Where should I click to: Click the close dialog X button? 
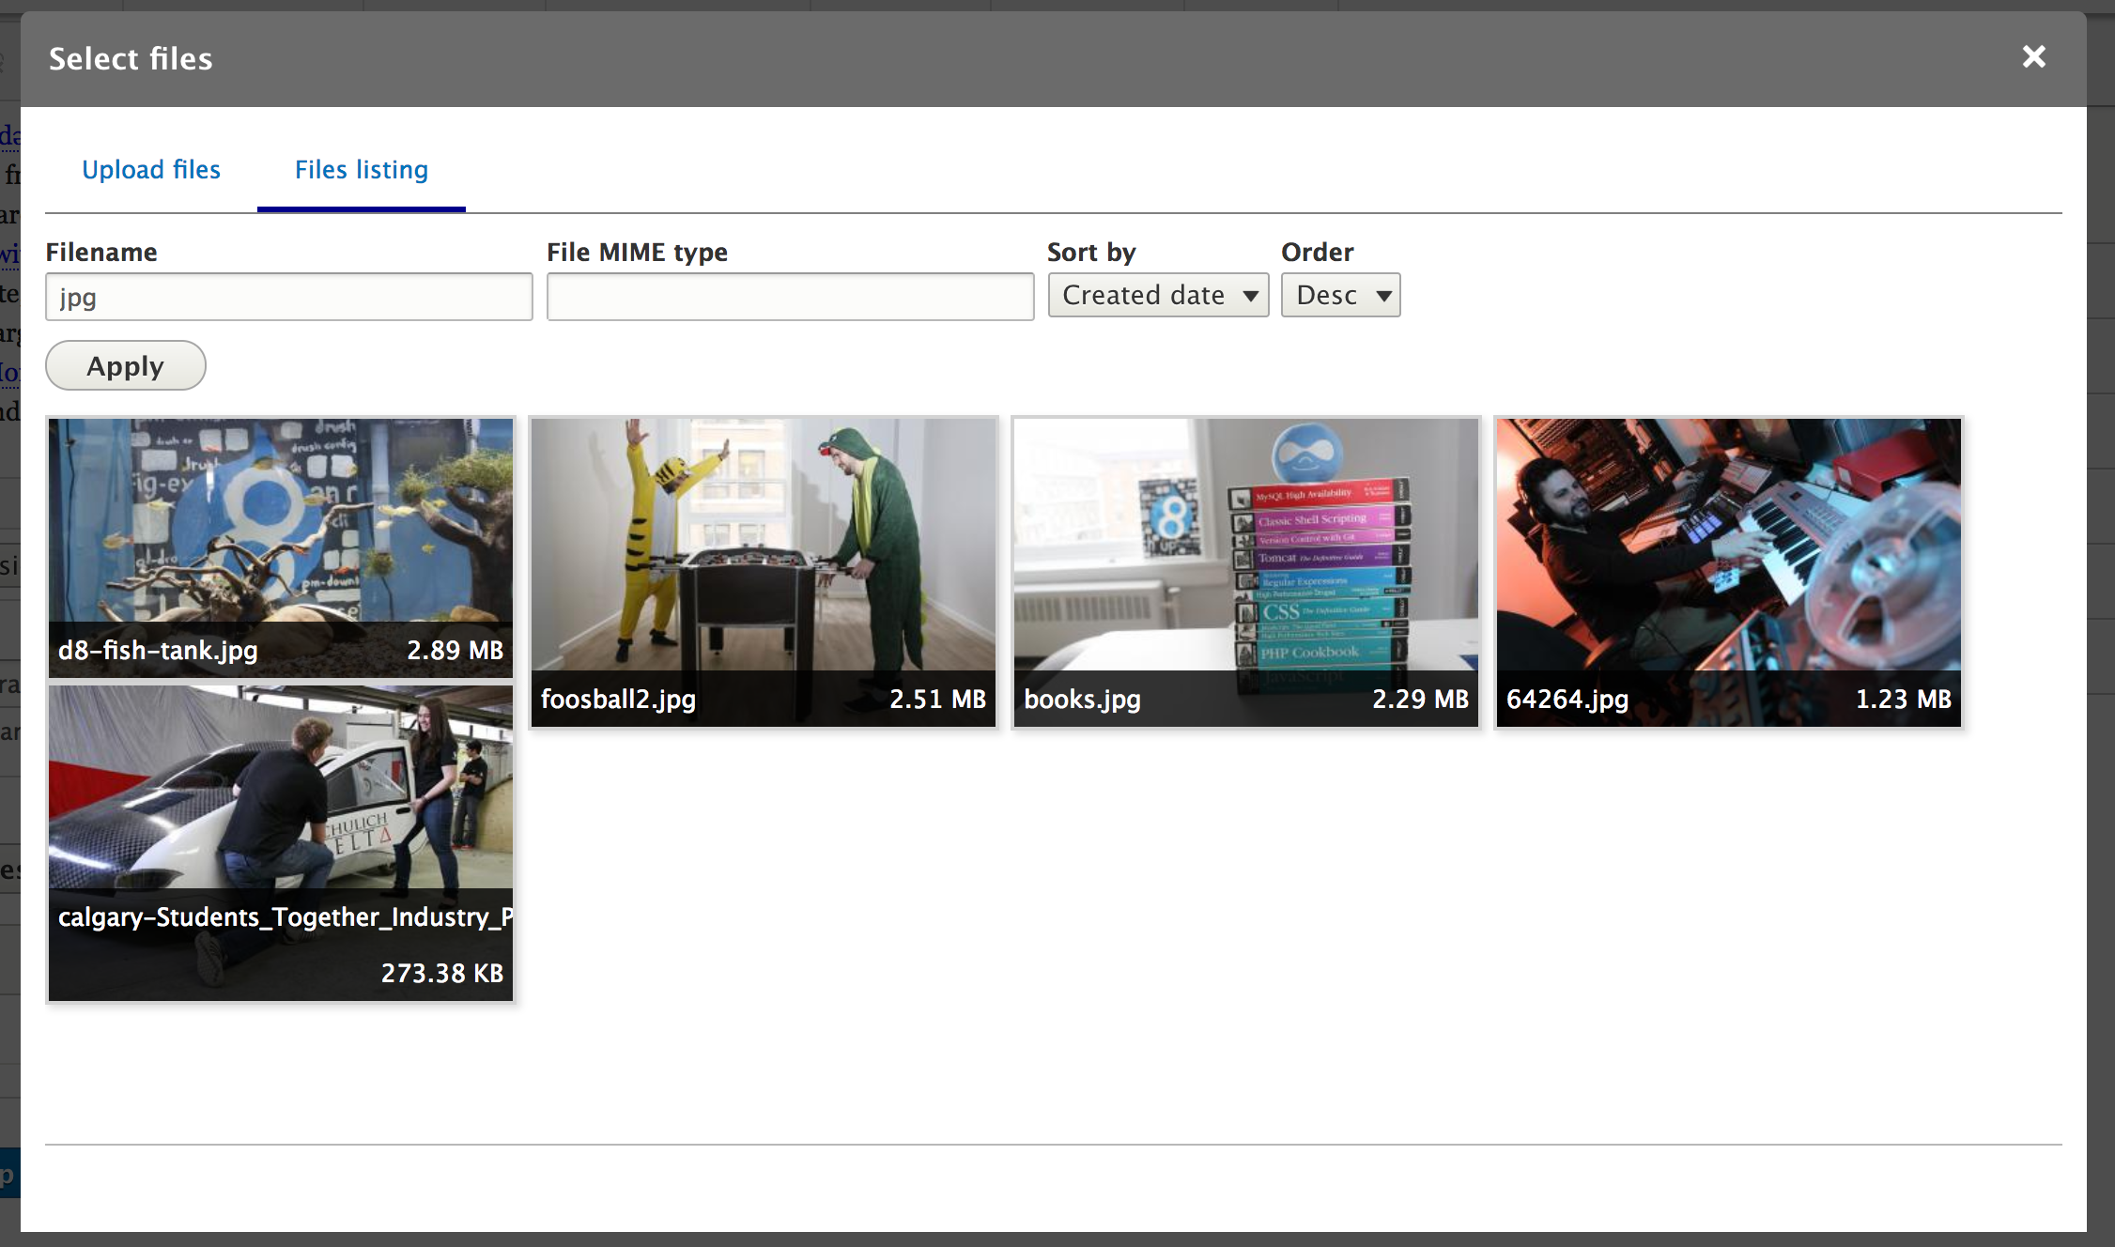2033,58
